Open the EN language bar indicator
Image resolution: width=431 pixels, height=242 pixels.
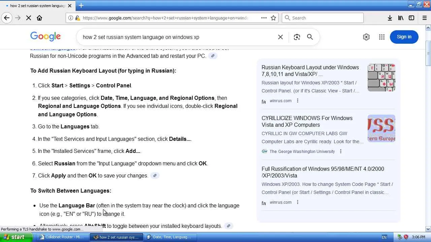click(384, 237)
